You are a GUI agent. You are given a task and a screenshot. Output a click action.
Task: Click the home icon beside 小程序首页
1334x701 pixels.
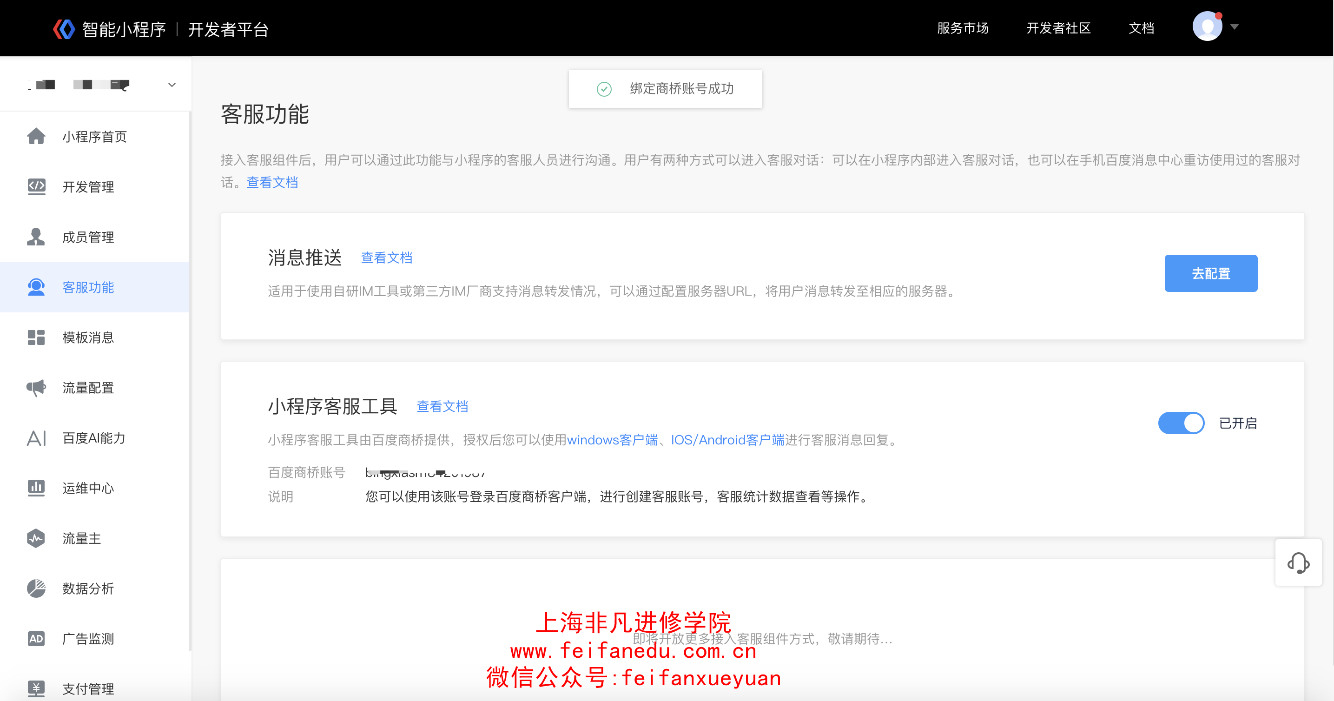tap(36, 137)
